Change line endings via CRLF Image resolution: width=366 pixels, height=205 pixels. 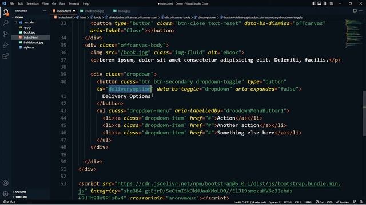(x=298, y=202)
